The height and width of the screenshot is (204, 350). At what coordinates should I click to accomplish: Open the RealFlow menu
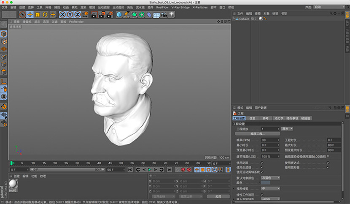[x=162, y=7]
